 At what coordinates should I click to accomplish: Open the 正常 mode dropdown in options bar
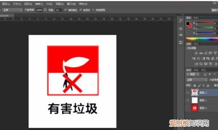(12, 10)
